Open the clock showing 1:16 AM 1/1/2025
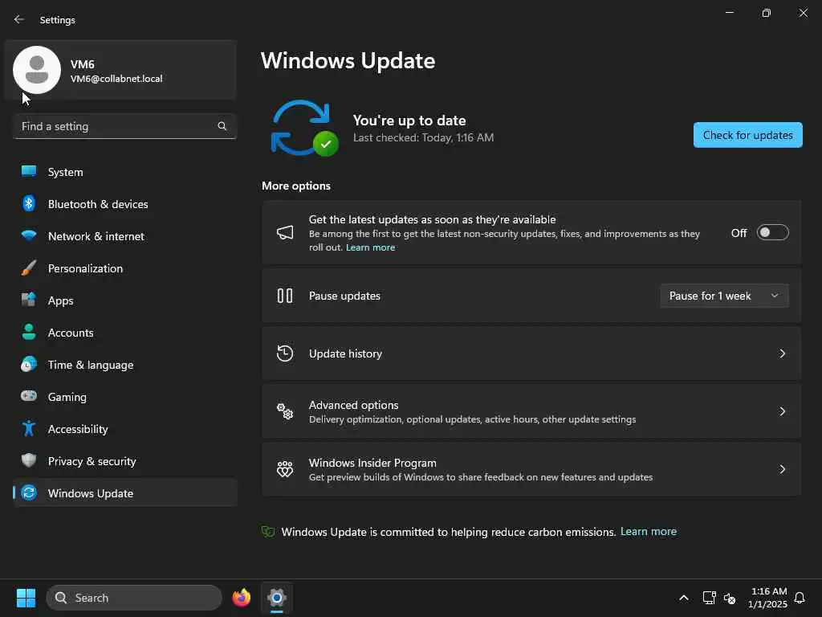This screenshot has width=822, height=617. tap(767, 598)
